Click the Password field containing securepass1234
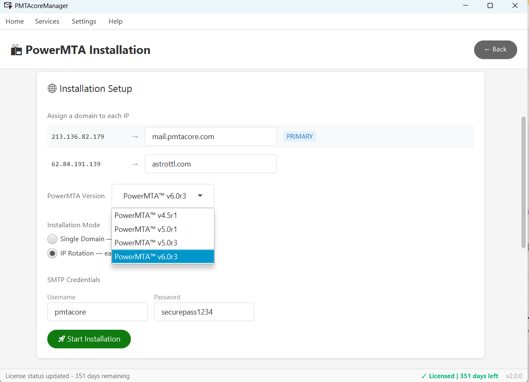Viewport: 529px width, 382px height. pos(204,312)
